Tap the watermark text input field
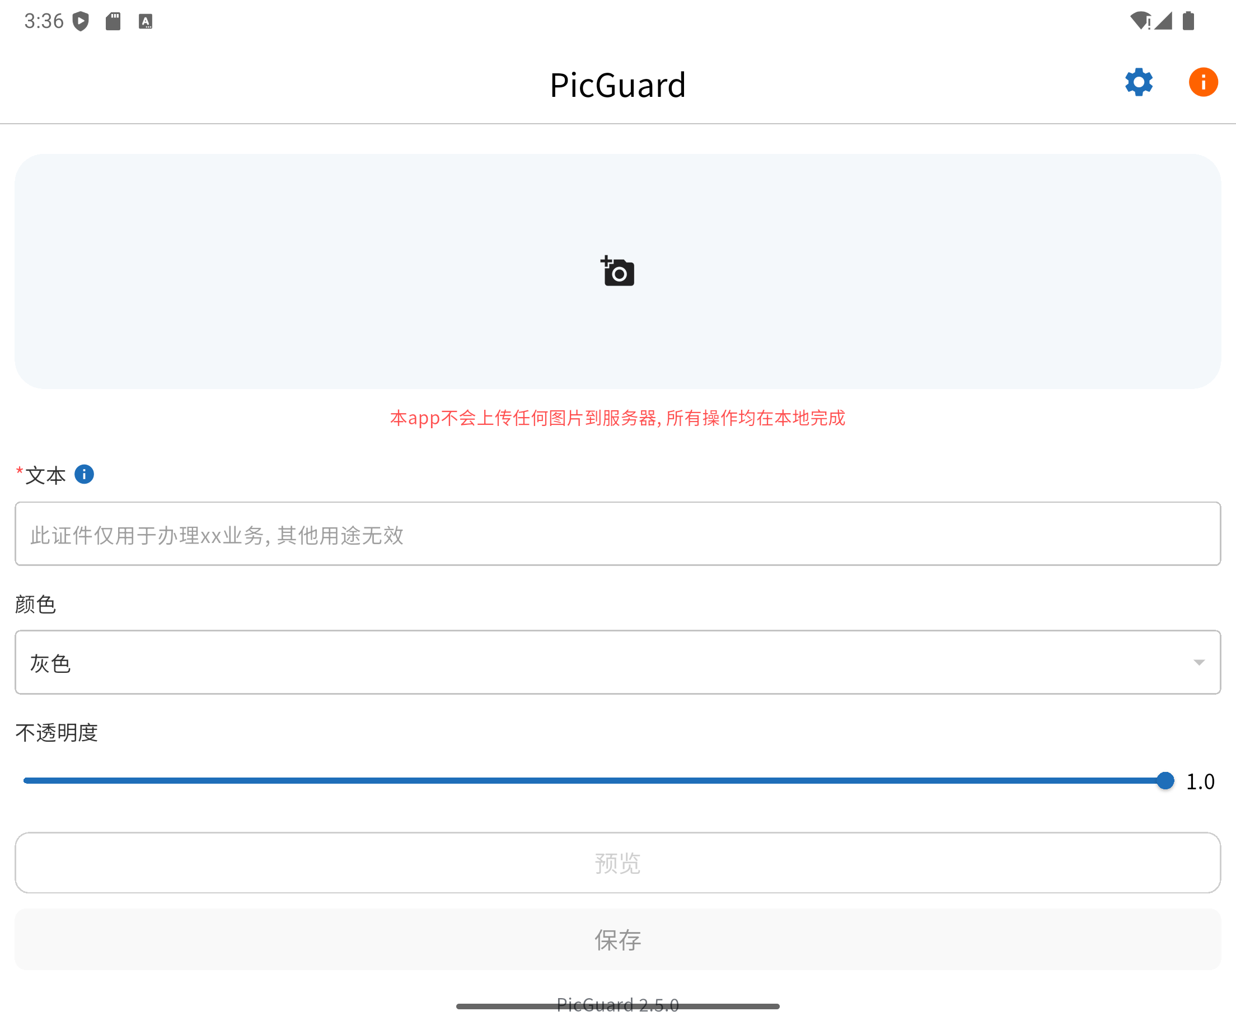 coord(617,535)
